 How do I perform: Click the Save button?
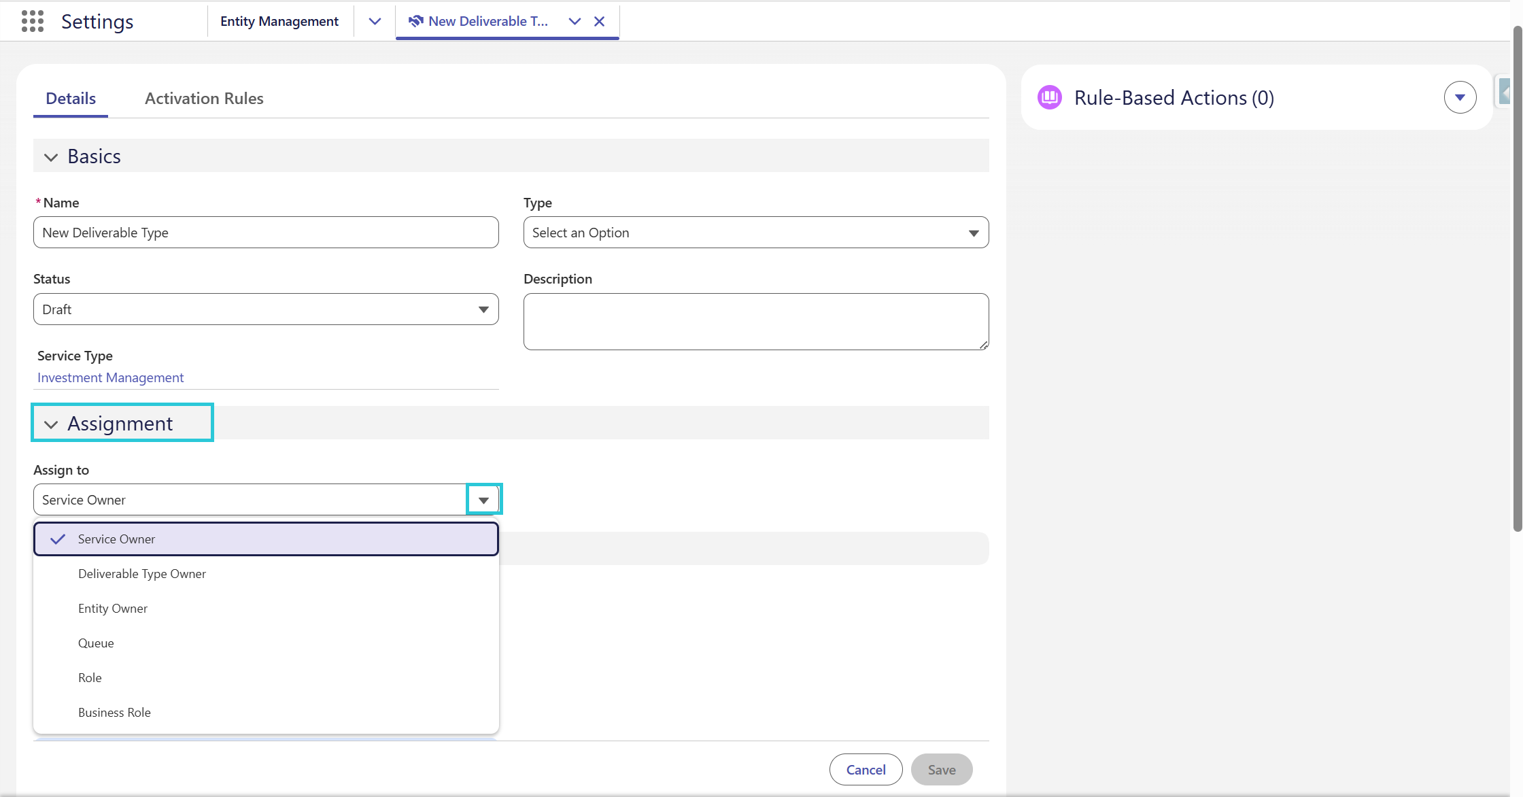[942, 770]
